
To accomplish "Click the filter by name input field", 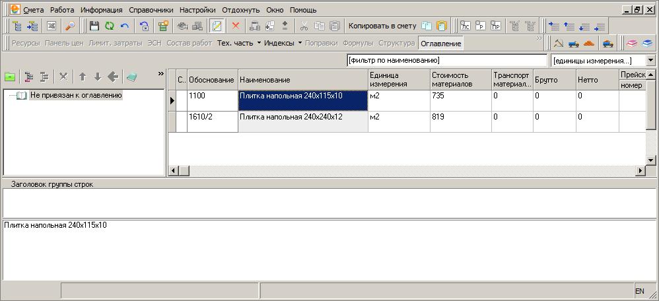I will [447, 61].
